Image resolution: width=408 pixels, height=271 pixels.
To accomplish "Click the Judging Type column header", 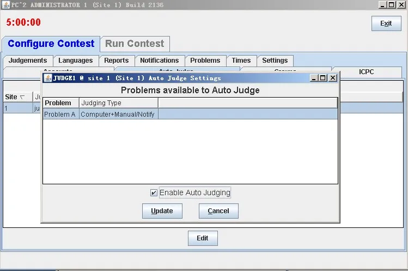I will click(118, 103).
